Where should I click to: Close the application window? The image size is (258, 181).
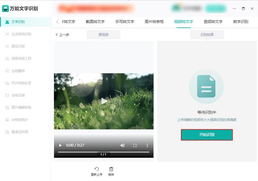(252, 8)
